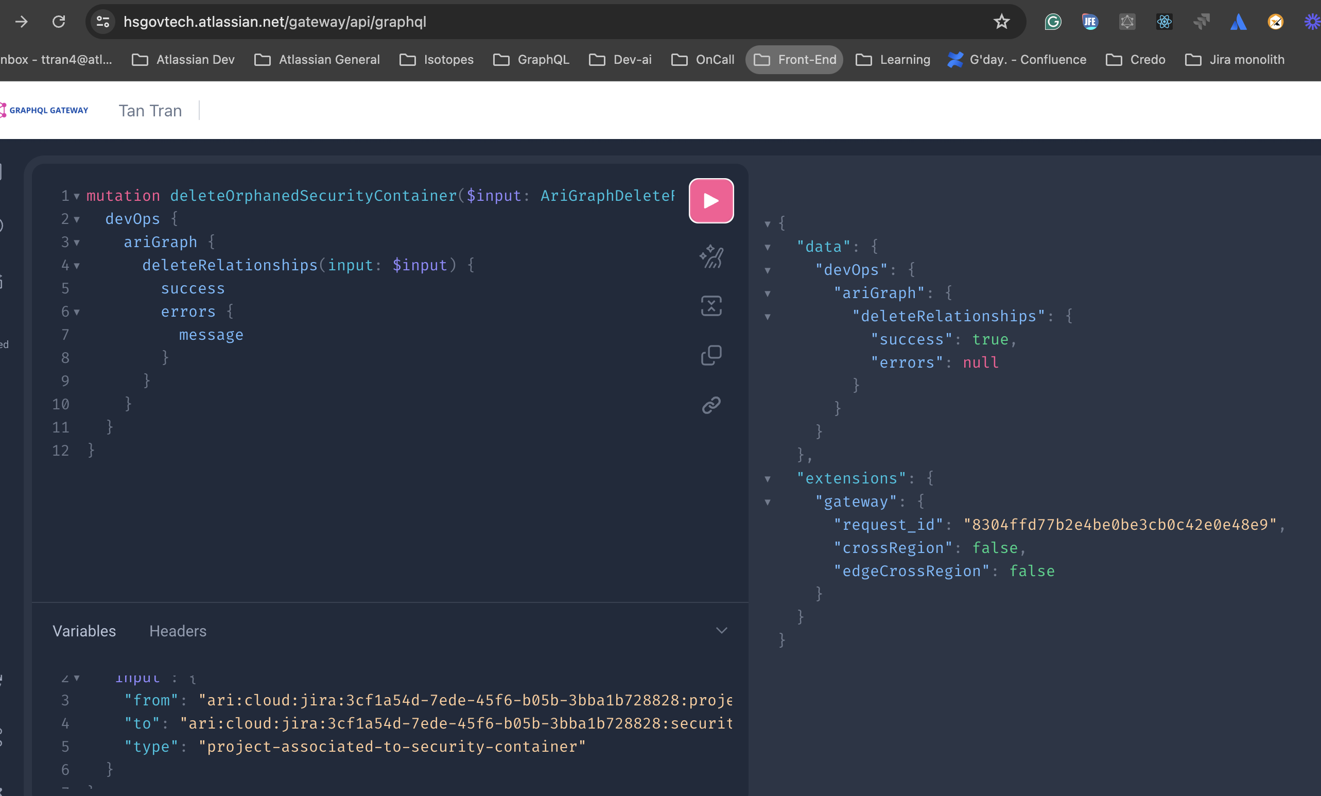This screenshot has height=796, width=1321.
Task: Open the Front-End bookmarks folder
Action: point(794,60)
